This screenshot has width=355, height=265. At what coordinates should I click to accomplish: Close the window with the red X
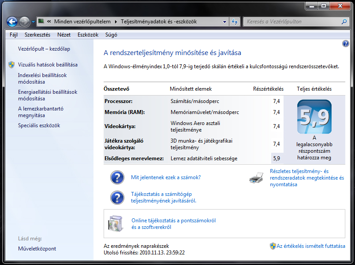pos(340,6)
